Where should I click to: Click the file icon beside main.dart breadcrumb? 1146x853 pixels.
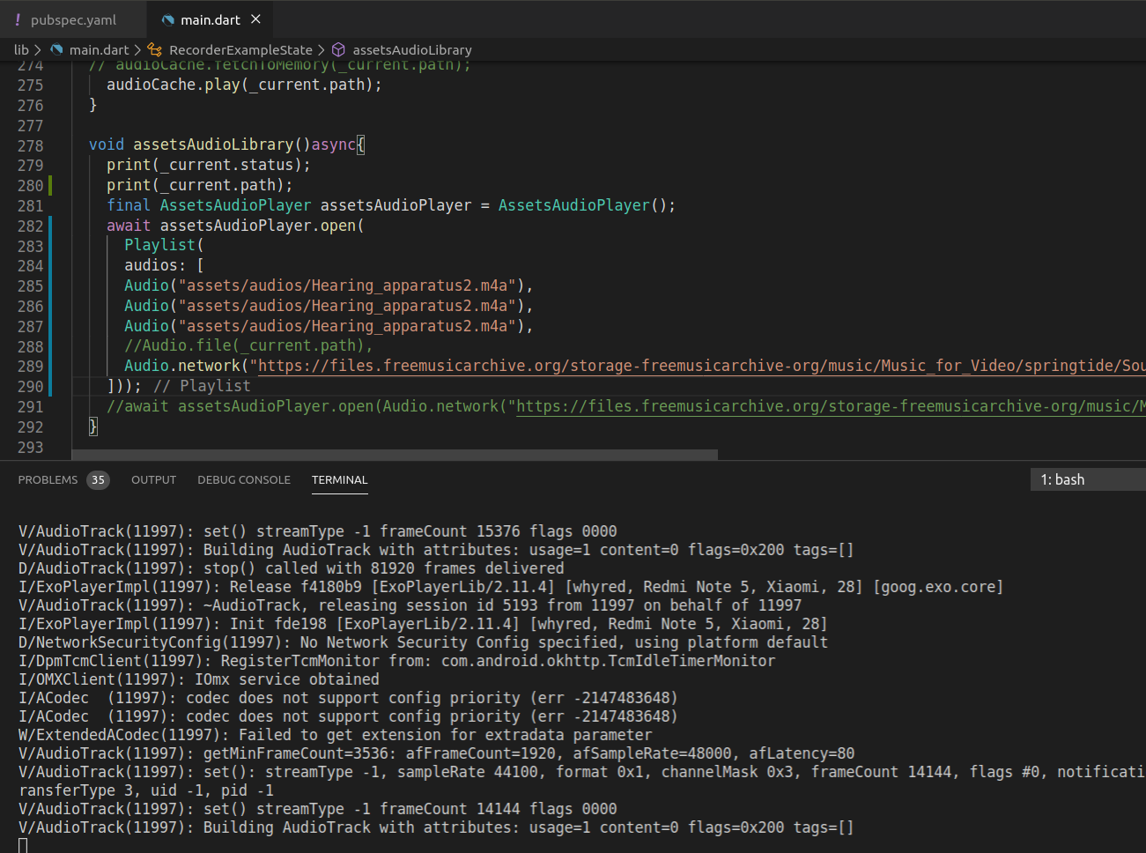tap(55, 50)
